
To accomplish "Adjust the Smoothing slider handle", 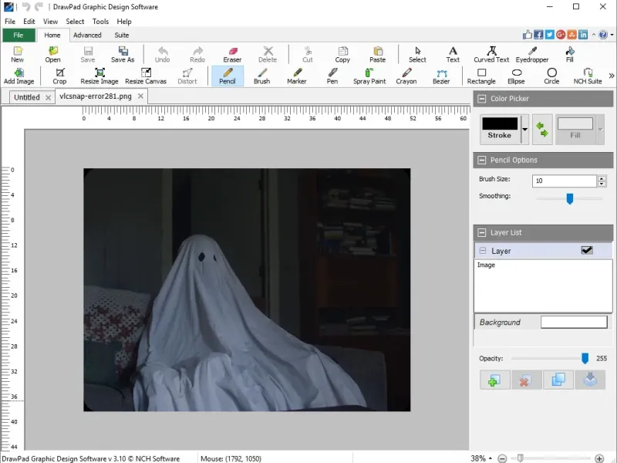I will coord(569,198).
